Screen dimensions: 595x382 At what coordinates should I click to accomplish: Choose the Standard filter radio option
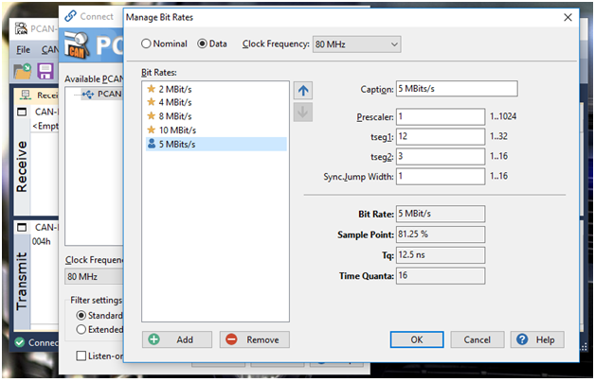click(x=82, y=315)
